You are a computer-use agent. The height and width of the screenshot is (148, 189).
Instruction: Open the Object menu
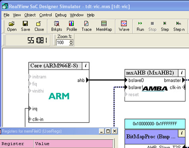pyautogui.click(x=30, y=15)
